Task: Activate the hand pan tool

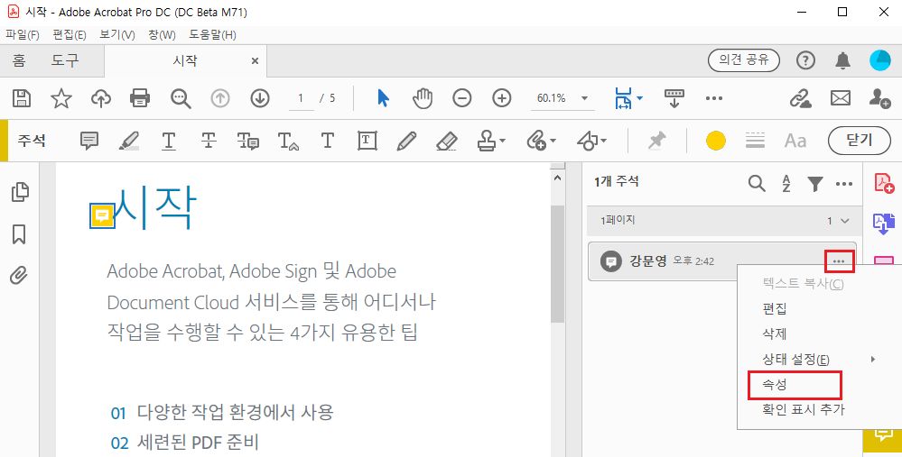Action: [x=423, y=98]
